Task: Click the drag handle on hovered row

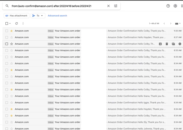Action: click(x=4, y=44)
